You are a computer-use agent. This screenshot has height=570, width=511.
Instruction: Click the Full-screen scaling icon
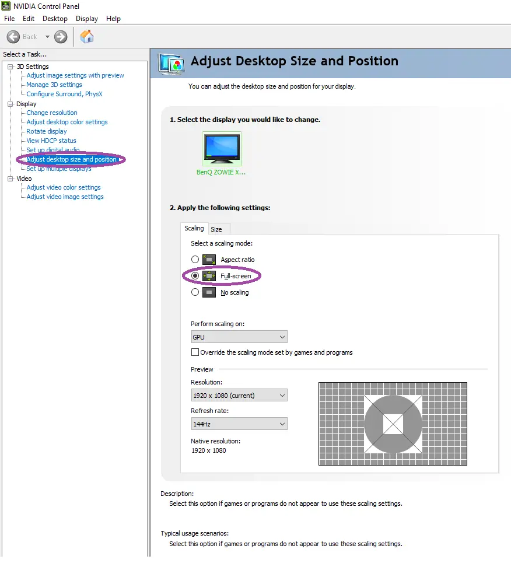pyautogui.click(x=209, y=276)
